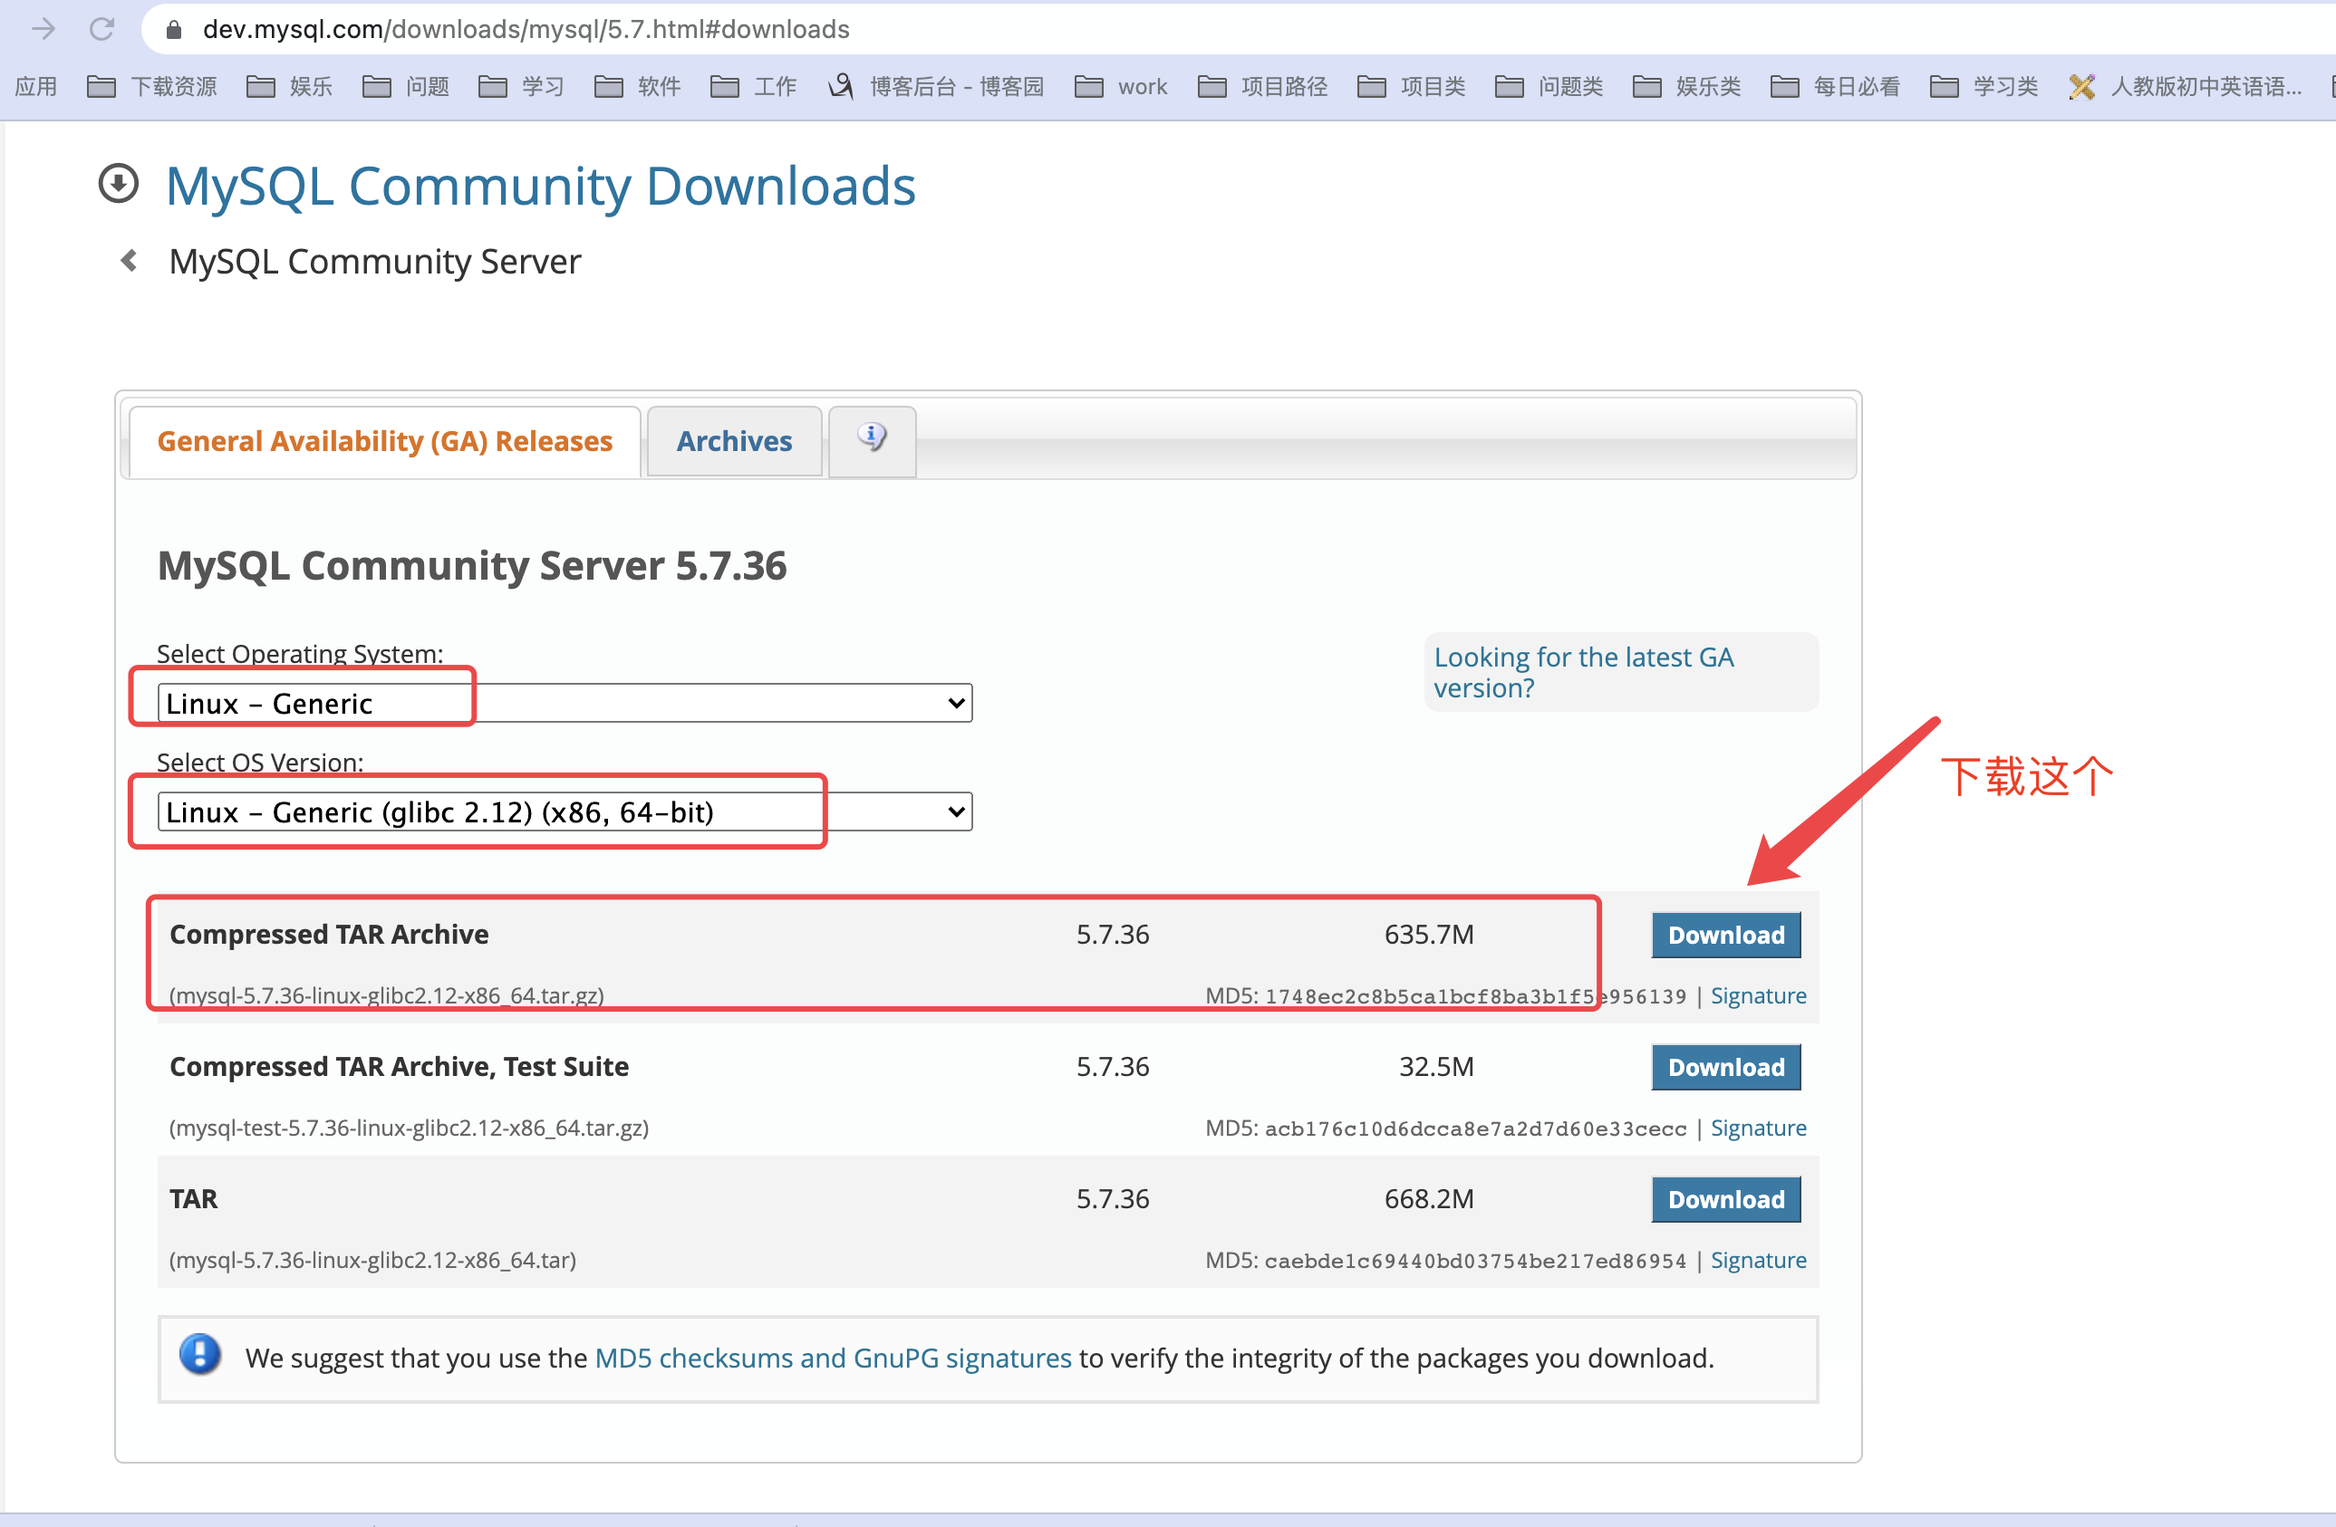Open the 下载资源 bookmark folder
The image size is (2336, 1527).
tap(152, 86)
